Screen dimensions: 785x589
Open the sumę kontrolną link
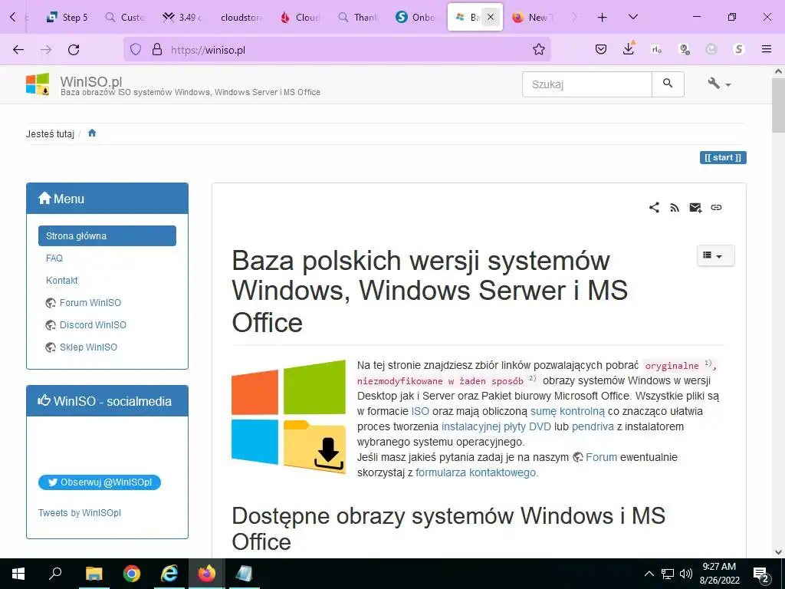pyautogui.click(x=567, y=411)
